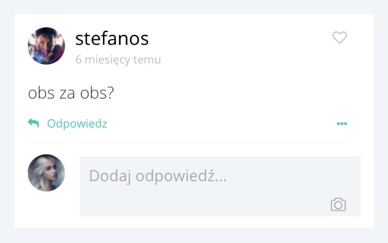
Task: Open stefanos's profile via the username
Action: coord(112,39)
